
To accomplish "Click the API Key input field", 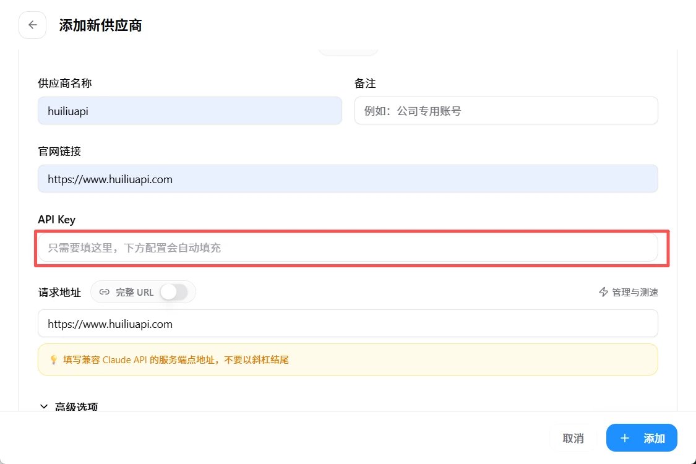I will 348,247.
